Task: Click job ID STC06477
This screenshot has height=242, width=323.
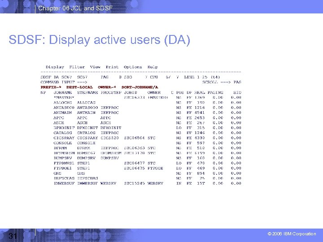Action: point(134,163)
